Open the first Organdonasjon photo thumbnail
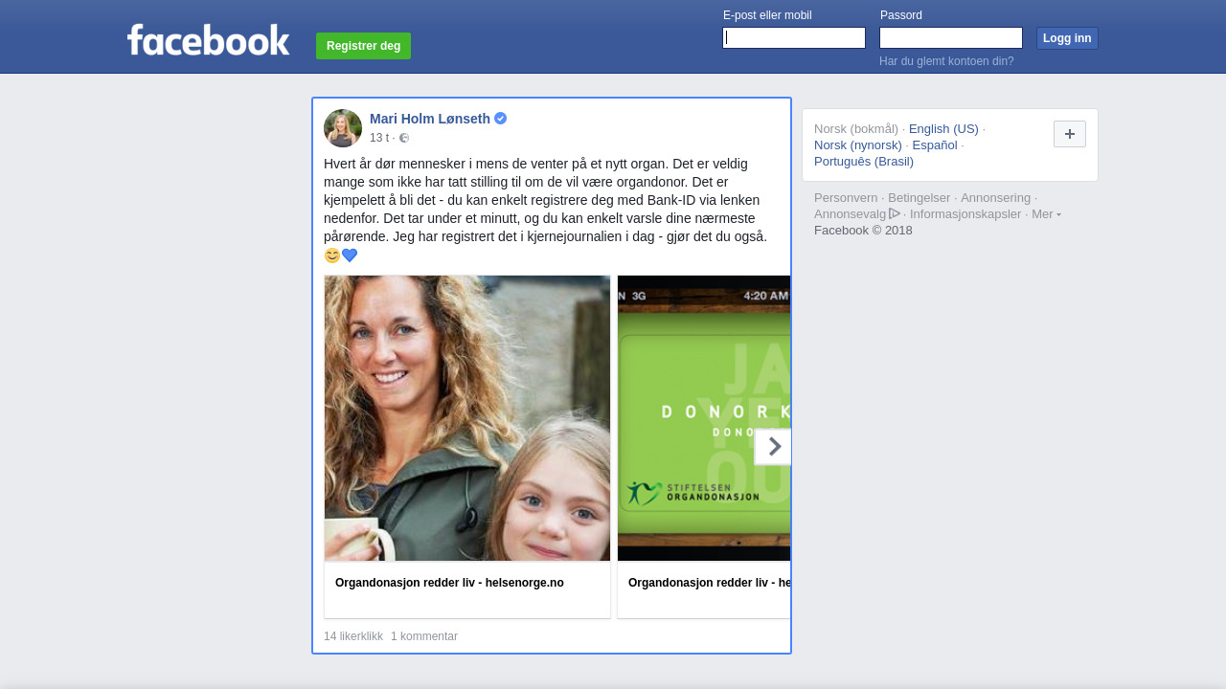The image size is (1226, 689). point(467,418)
